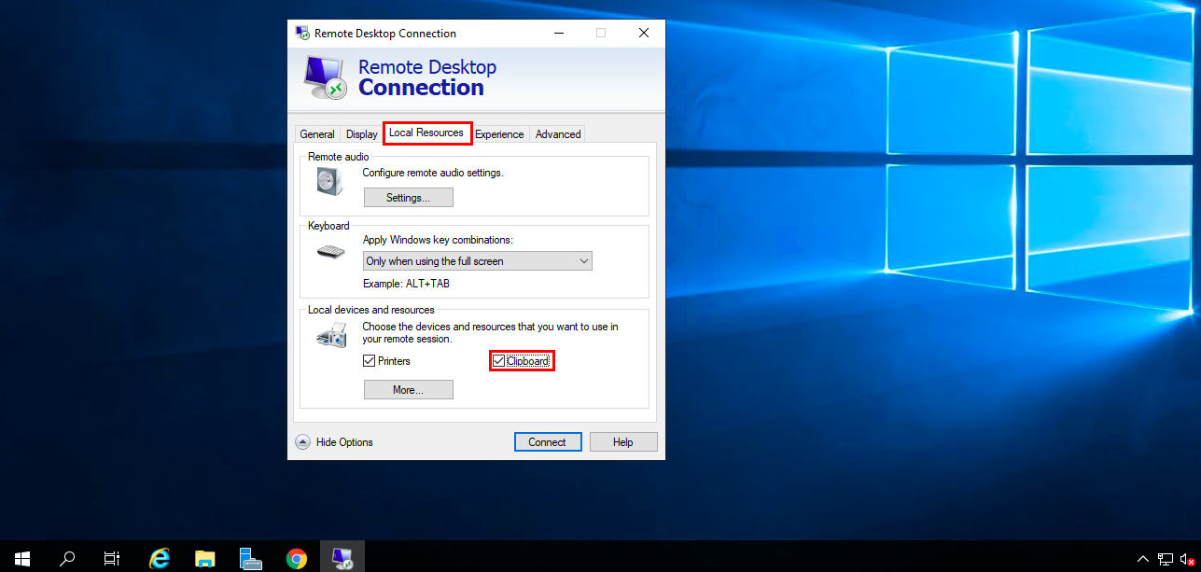Image resolution: width=1201 pixels, height=572 pixels.
Task: Click the network tray icon
Action: [x=1166, y=560]
